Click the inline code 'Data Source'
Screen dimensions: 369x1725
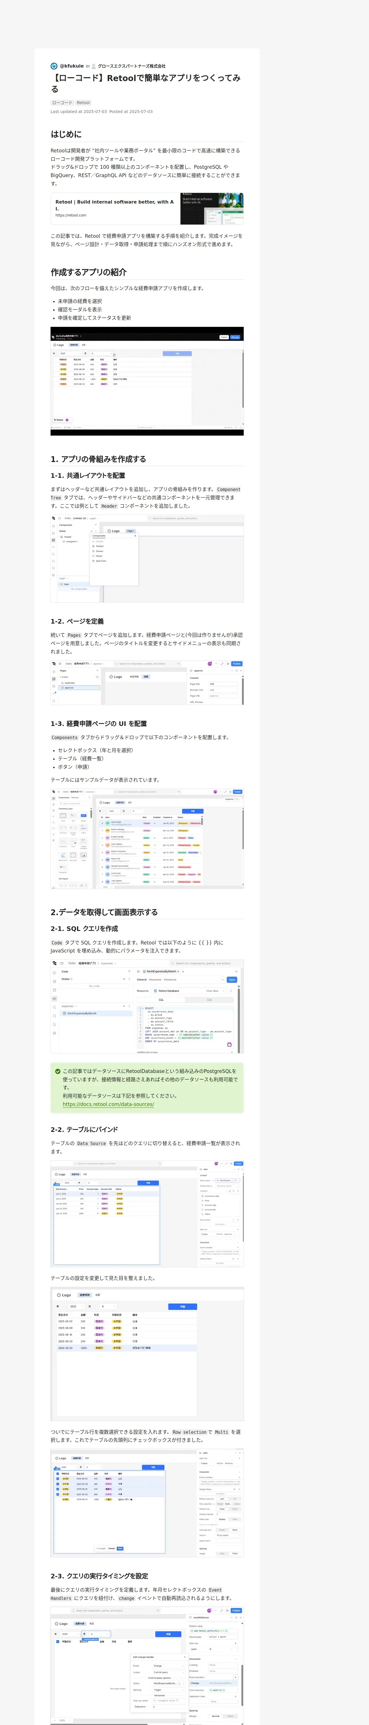(x=92, y=1144)
